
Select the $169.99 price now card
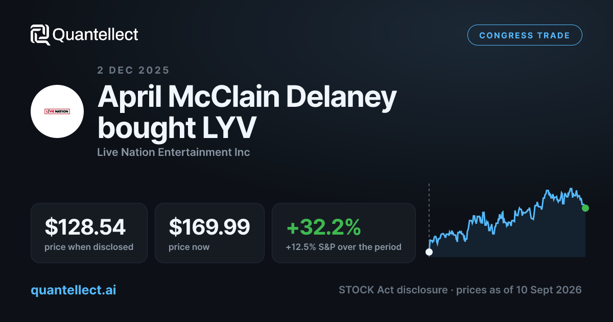point(209,233)
